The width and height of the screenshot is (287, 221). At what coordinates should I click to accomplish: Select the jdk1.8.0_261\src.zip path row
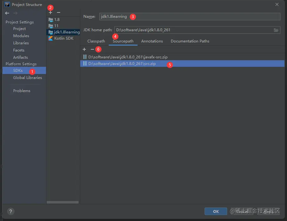(182, 63)
